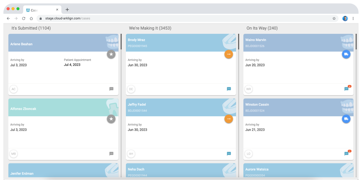Go forward in browser history
Image resolution: width=362 pixels, height=190 pixels.
(x=16, y=18)
